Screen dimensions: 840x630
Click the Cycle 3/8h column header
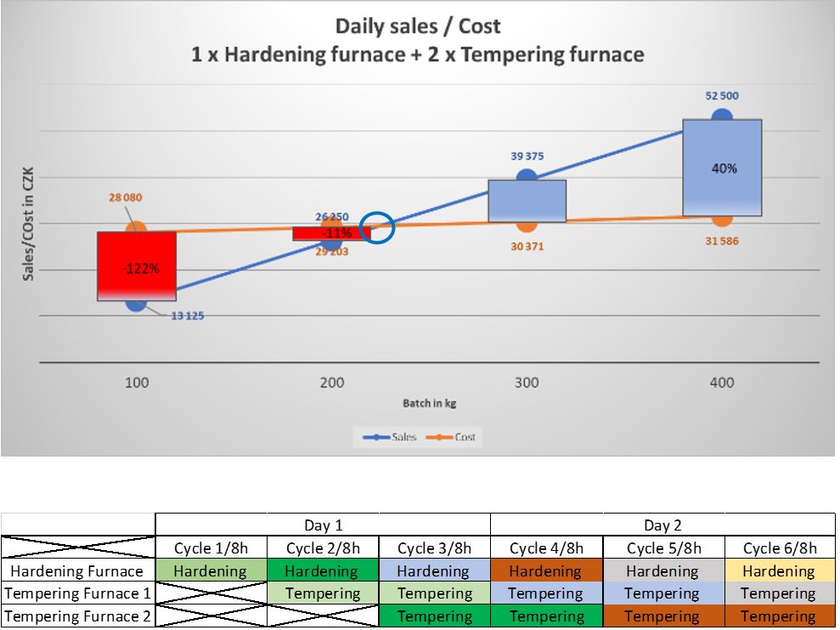(x=434, y=548)
